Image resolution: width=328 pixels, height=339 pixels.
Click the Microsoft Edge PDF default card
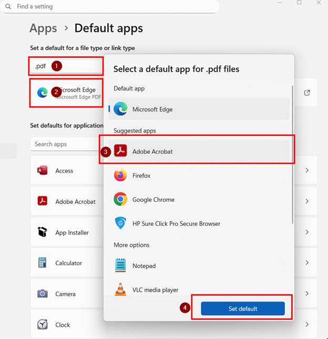(67, 93)
